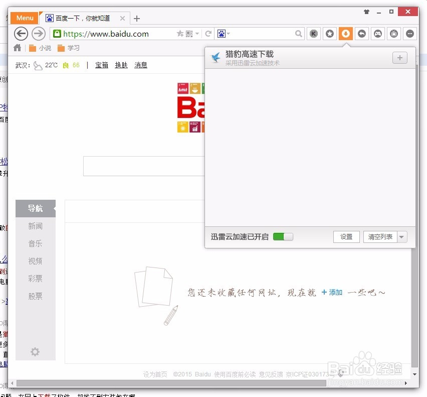Toggle 迅雷云加速 switch
This screenshot has width=427, height=397.
(283, 237)
